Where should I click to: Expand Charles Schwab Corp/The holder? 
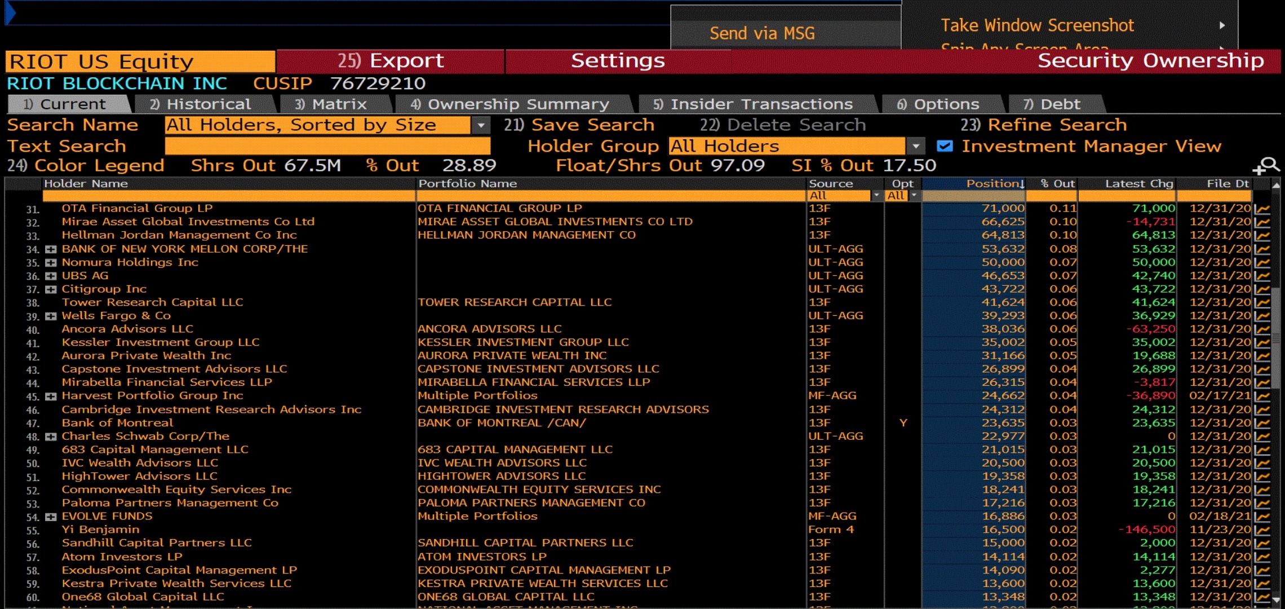(51, 436)
